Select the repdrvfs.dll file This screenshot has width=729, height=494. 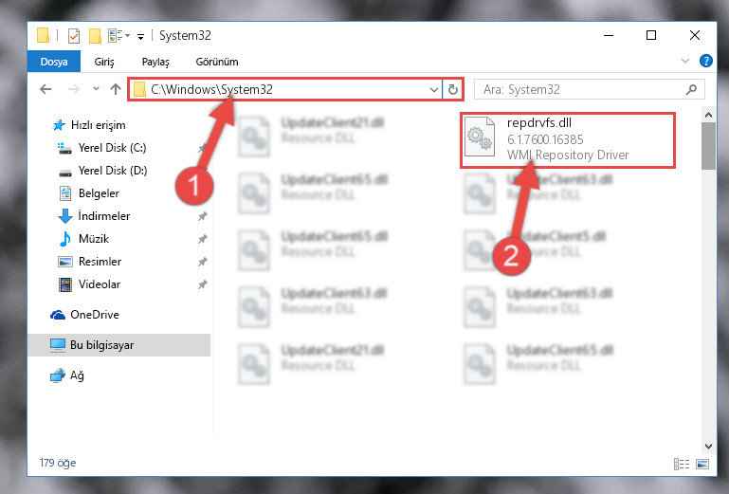(x=568, y=138)
